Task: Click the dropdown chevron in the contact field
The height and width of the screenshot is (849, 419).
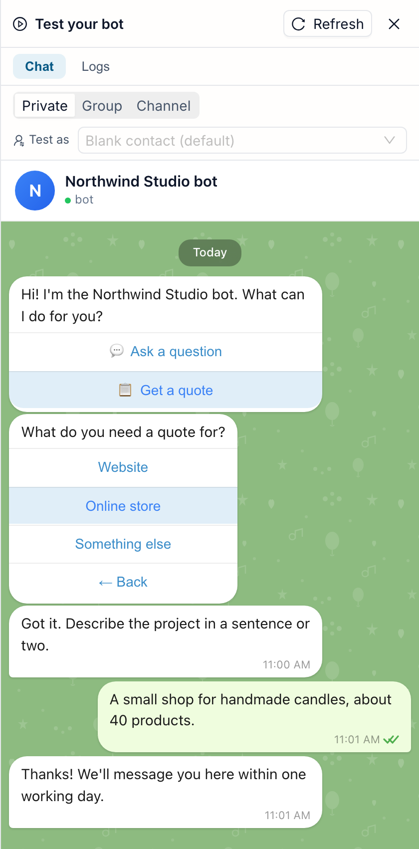Action: [x=390, y=140]
